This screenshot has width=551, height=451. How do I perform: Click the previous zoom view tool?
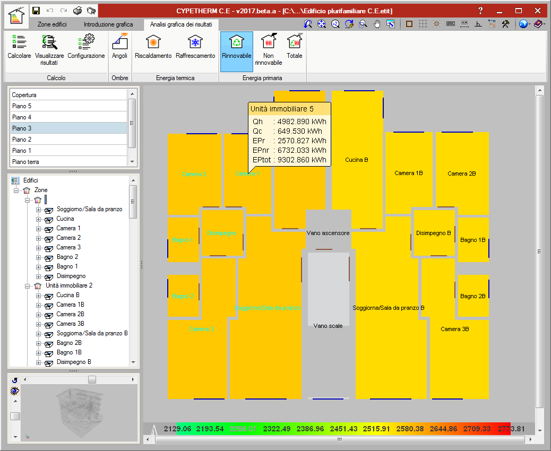coord(308,24)
